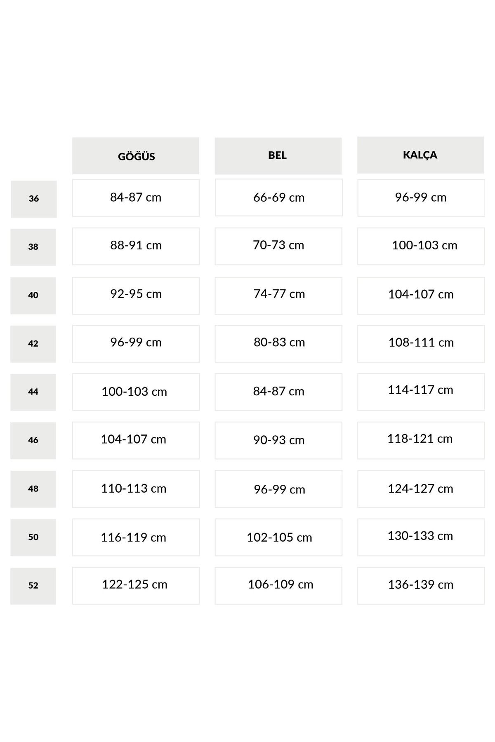
Task: Click the size 40 row label
Action: 33,296
